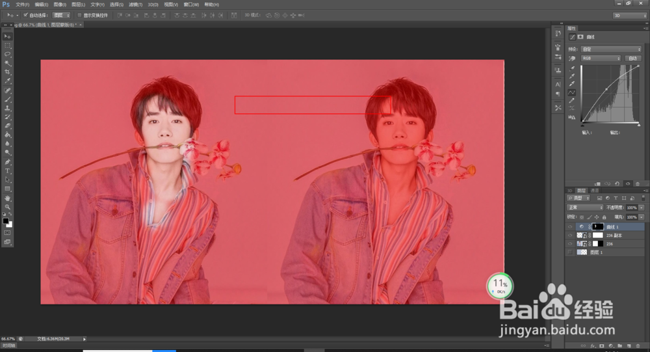Click the 自动 button in Curves
Screen dimensions: 650x352
[x=633, y=59]
